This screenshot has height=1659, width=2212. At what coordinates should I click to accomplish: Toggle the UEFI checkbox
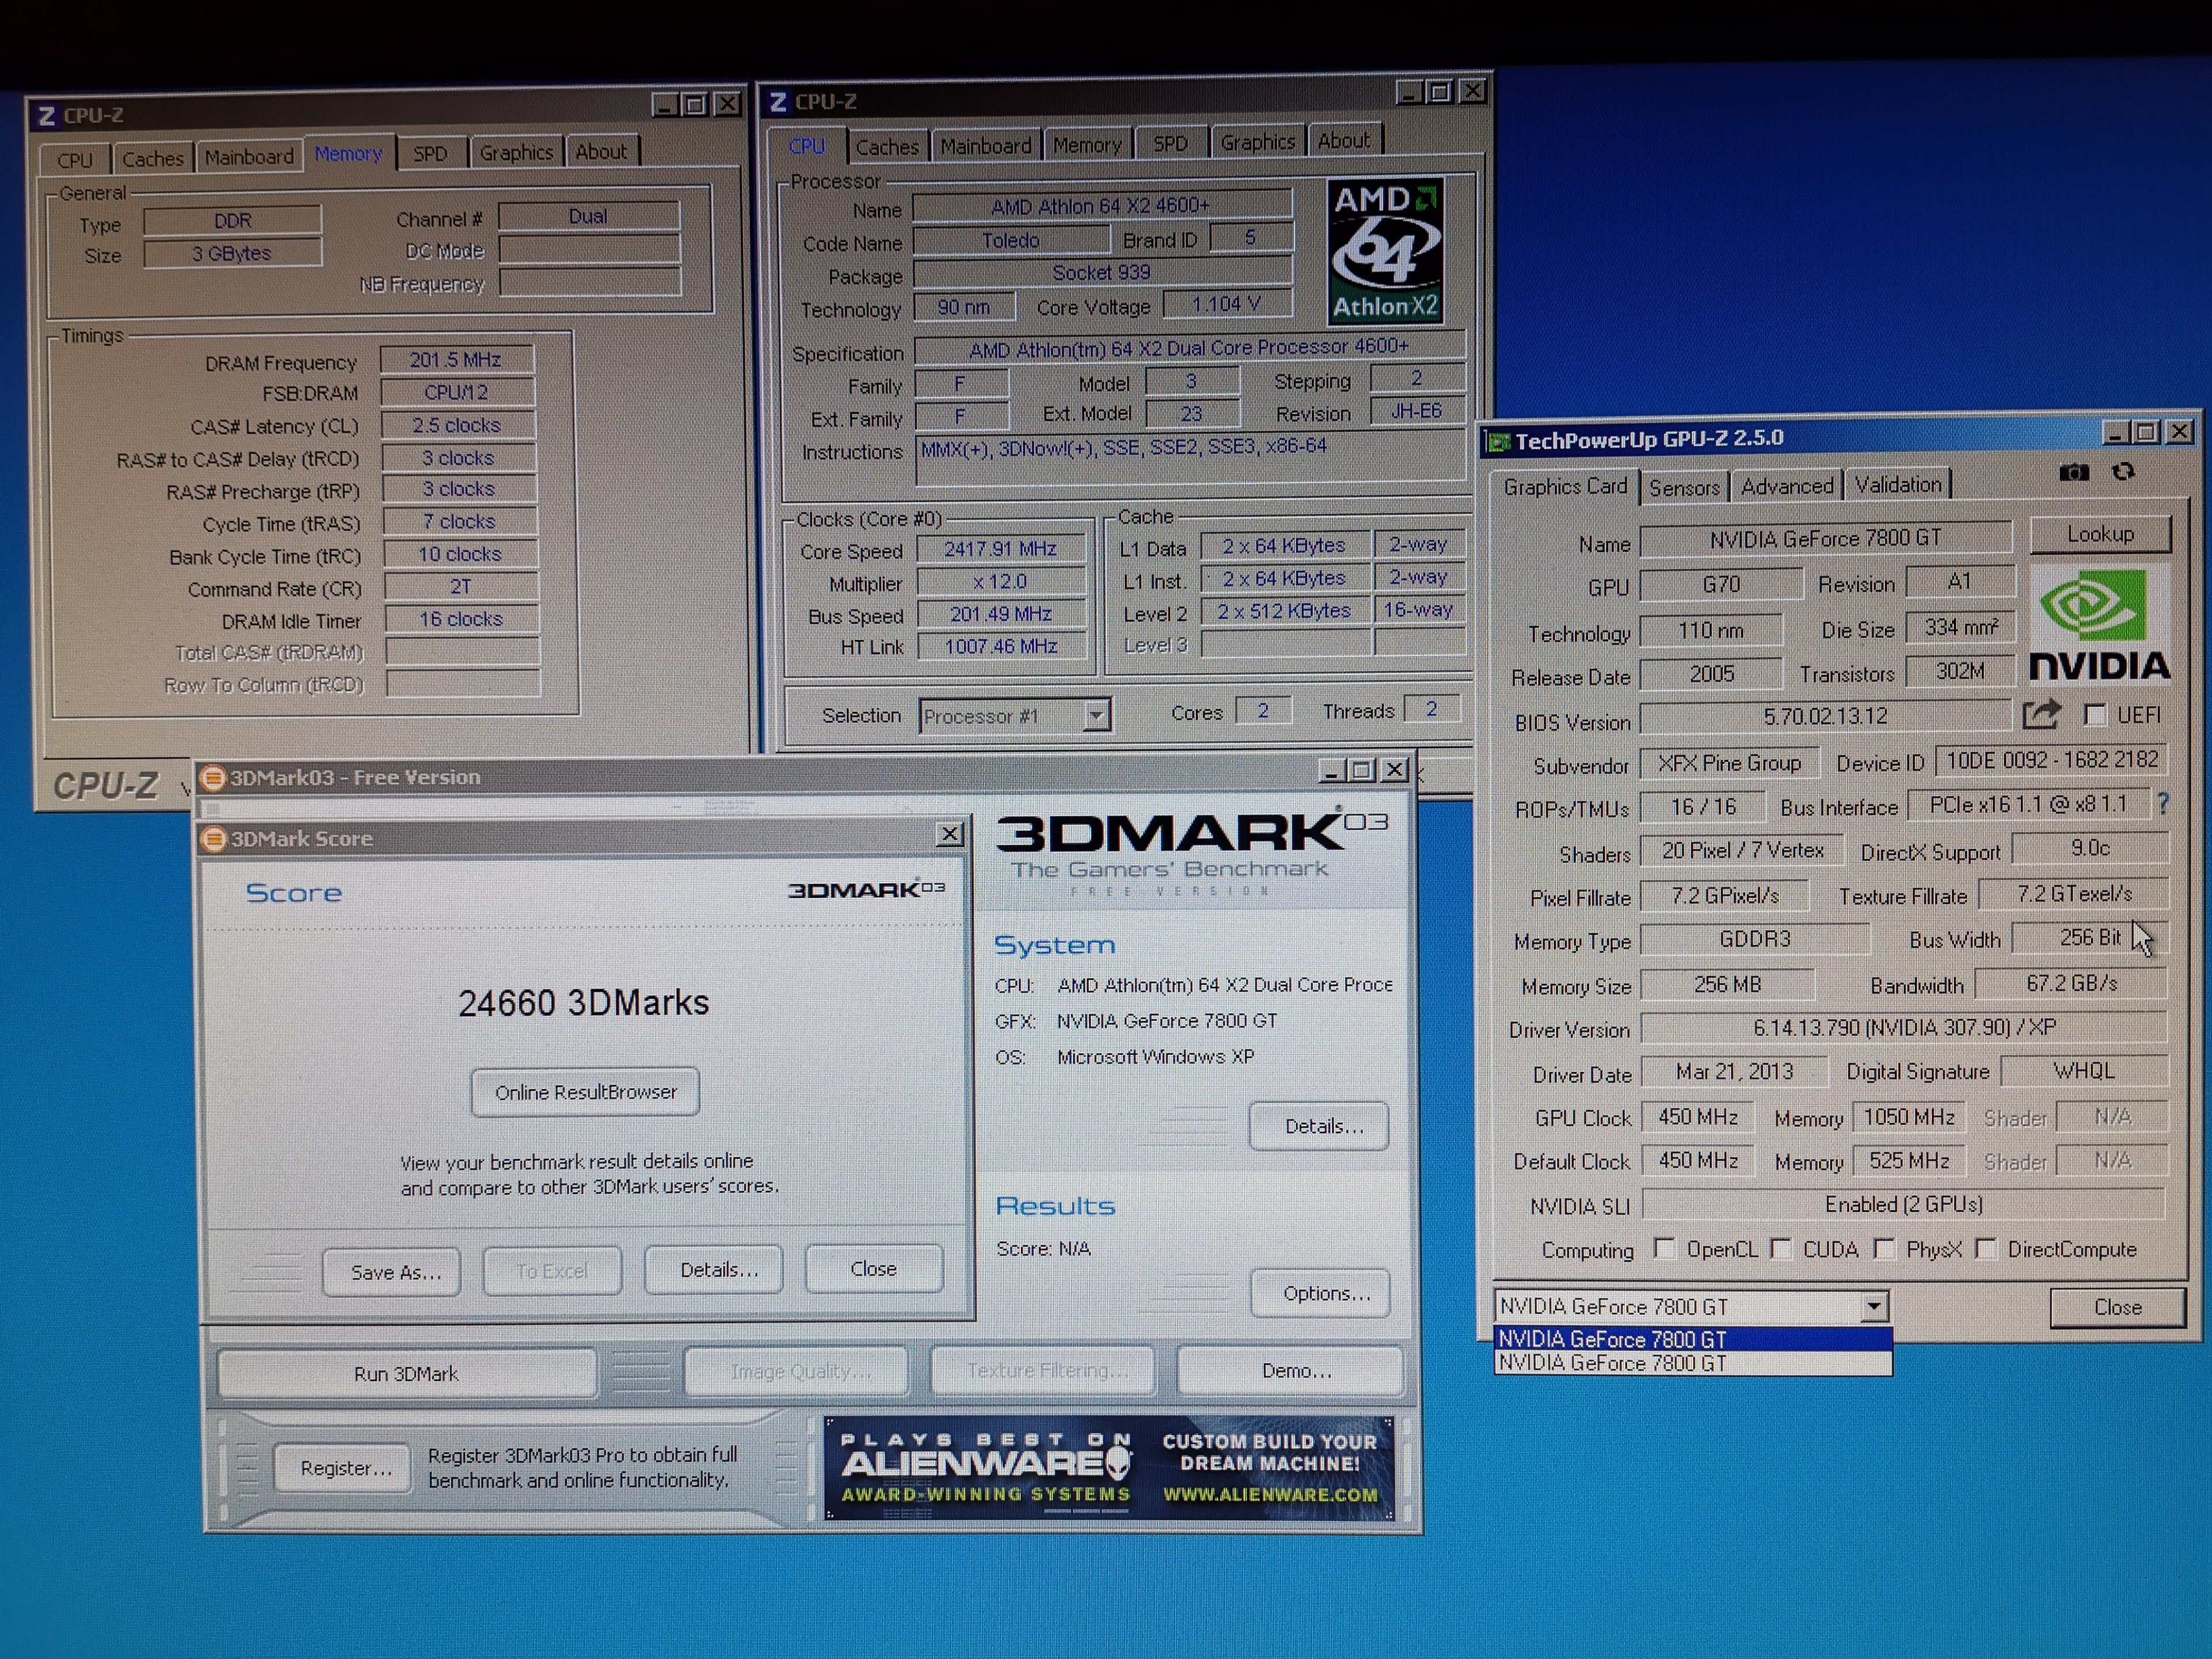[2095, 714]
